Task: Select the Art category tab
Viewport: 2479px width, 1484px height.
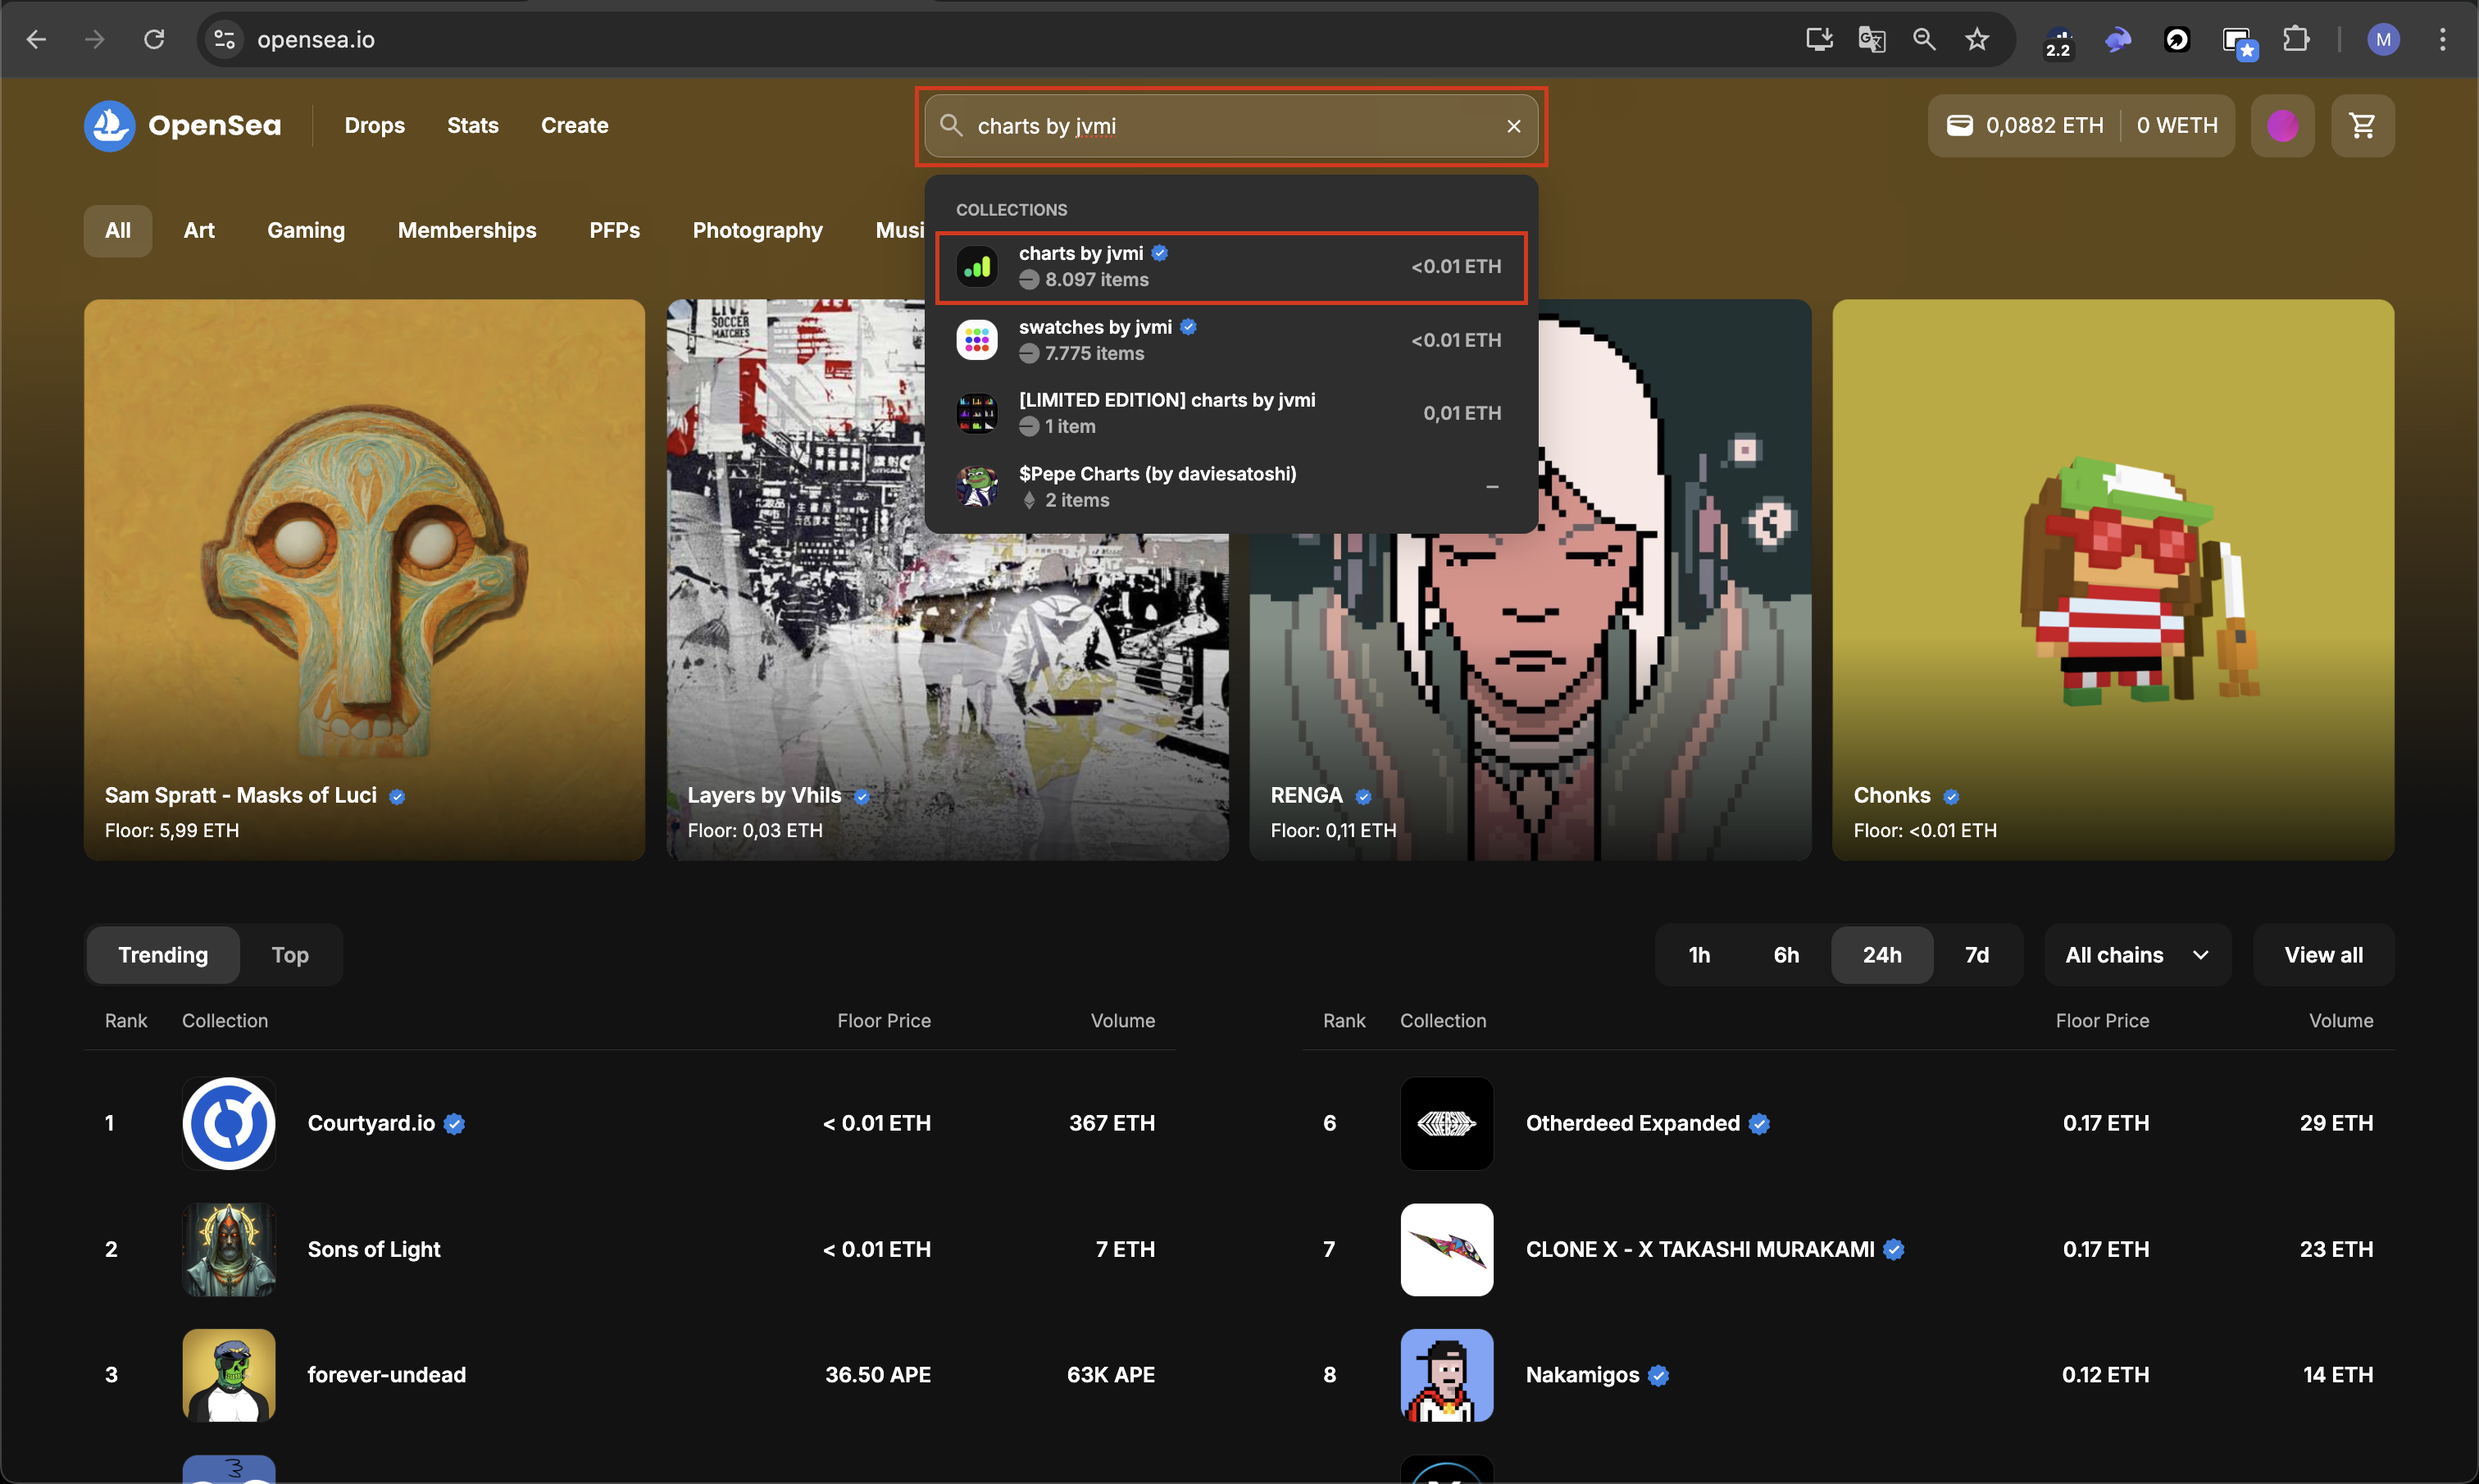Action: point(199,231)
